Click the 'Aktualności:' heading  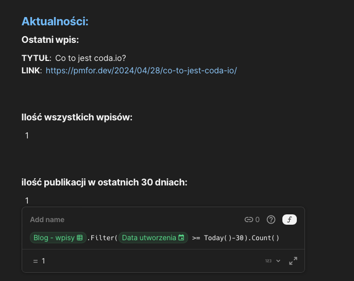(55, 21)
